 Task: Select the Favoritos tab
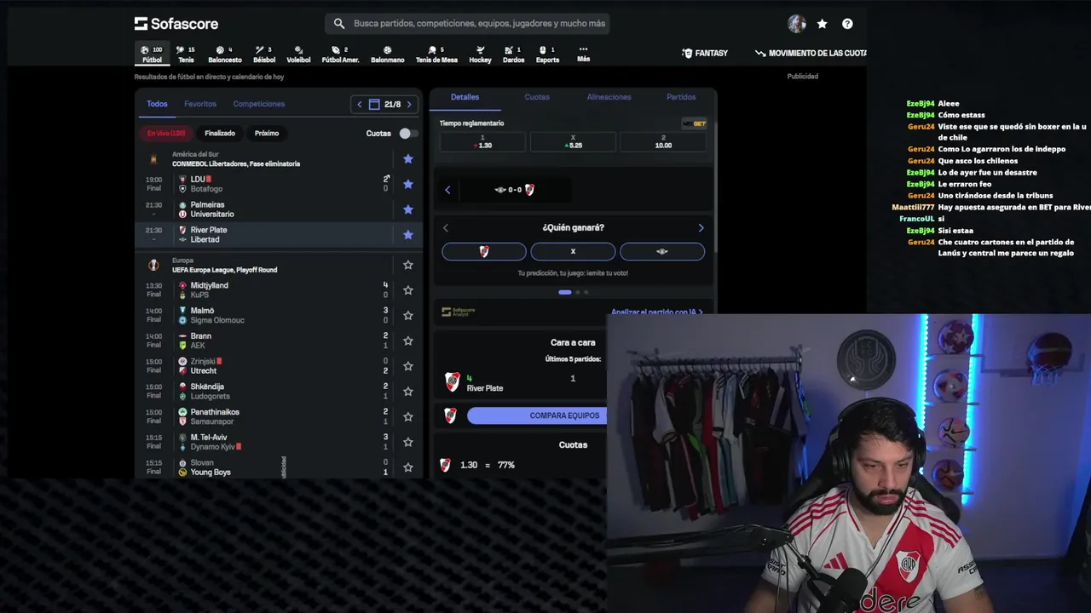point(200,104)
